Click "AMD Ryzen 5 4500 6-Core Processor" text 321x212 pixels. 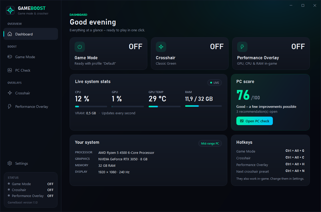[126, 153]
